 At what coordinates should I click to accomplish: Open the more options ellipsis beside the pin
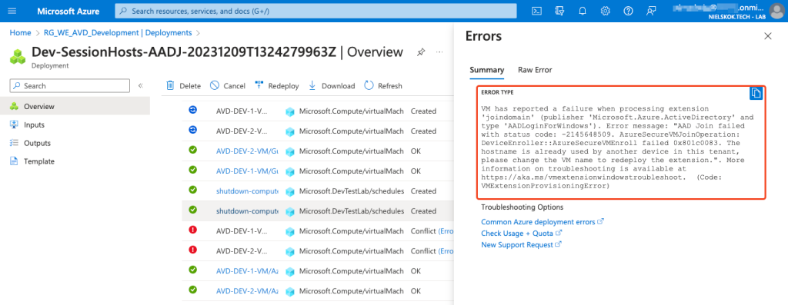pos(439,51)
